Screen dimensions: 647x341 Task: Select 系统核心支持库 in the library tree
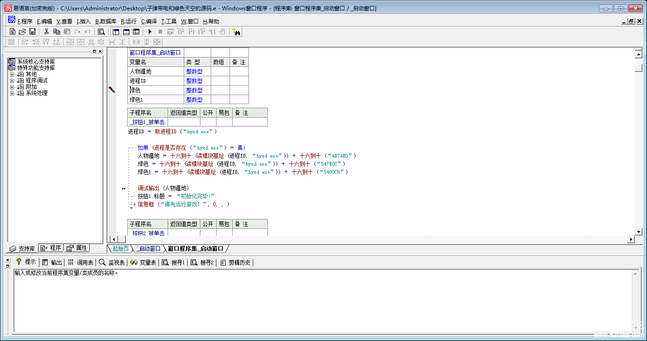36,61
